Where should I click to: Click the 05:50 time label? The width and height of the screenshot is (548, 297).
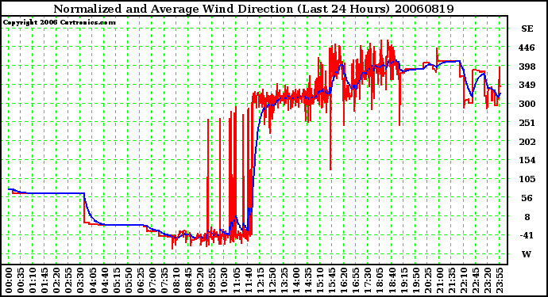[128, 280]
